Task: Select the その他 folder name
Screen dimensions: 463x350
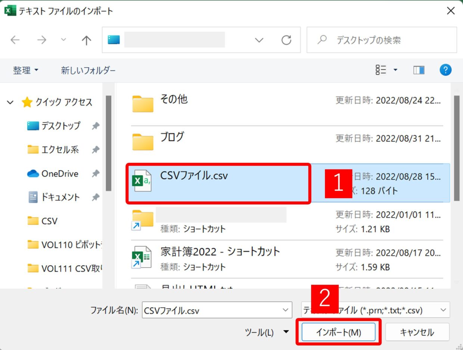Action: [174, 99]
